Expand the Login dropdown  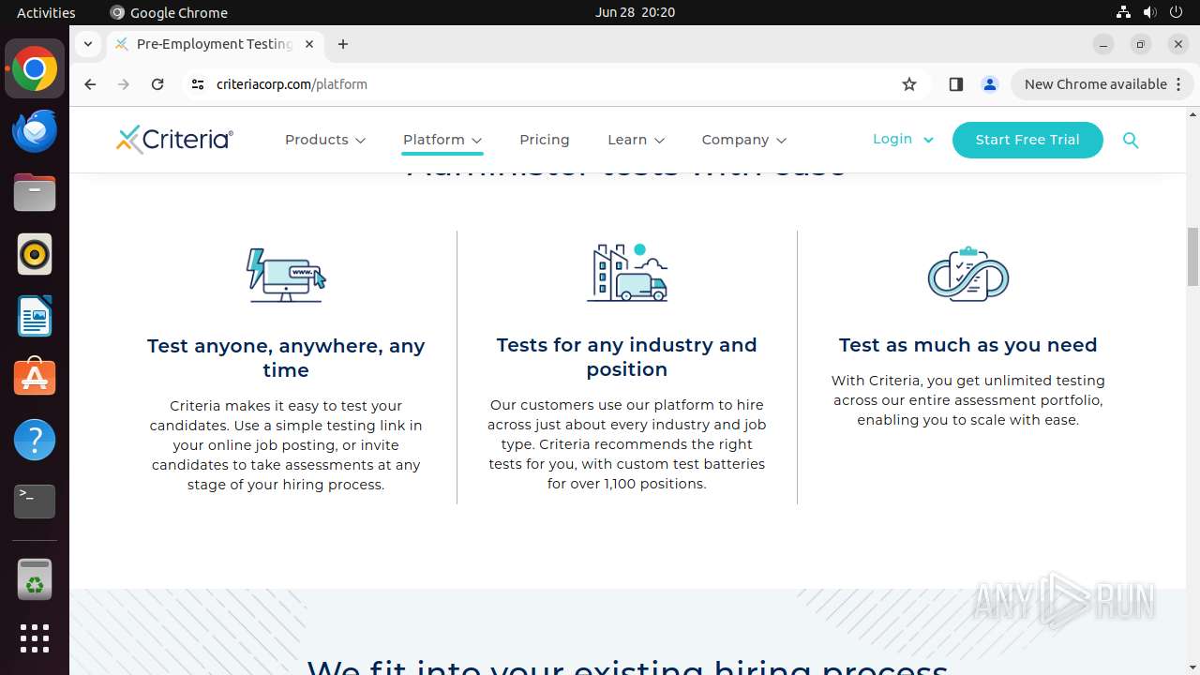click(903, 139)
